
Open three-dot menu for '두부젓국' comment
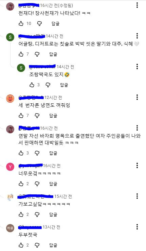tap(137, 227)
